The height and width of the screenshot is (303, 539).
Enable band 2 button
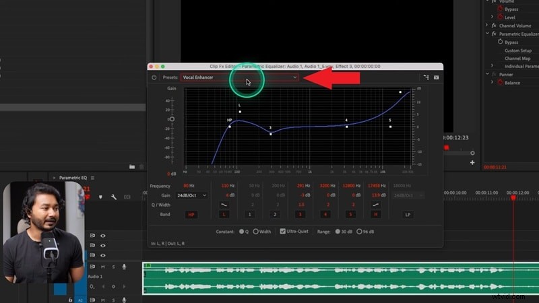275,215
